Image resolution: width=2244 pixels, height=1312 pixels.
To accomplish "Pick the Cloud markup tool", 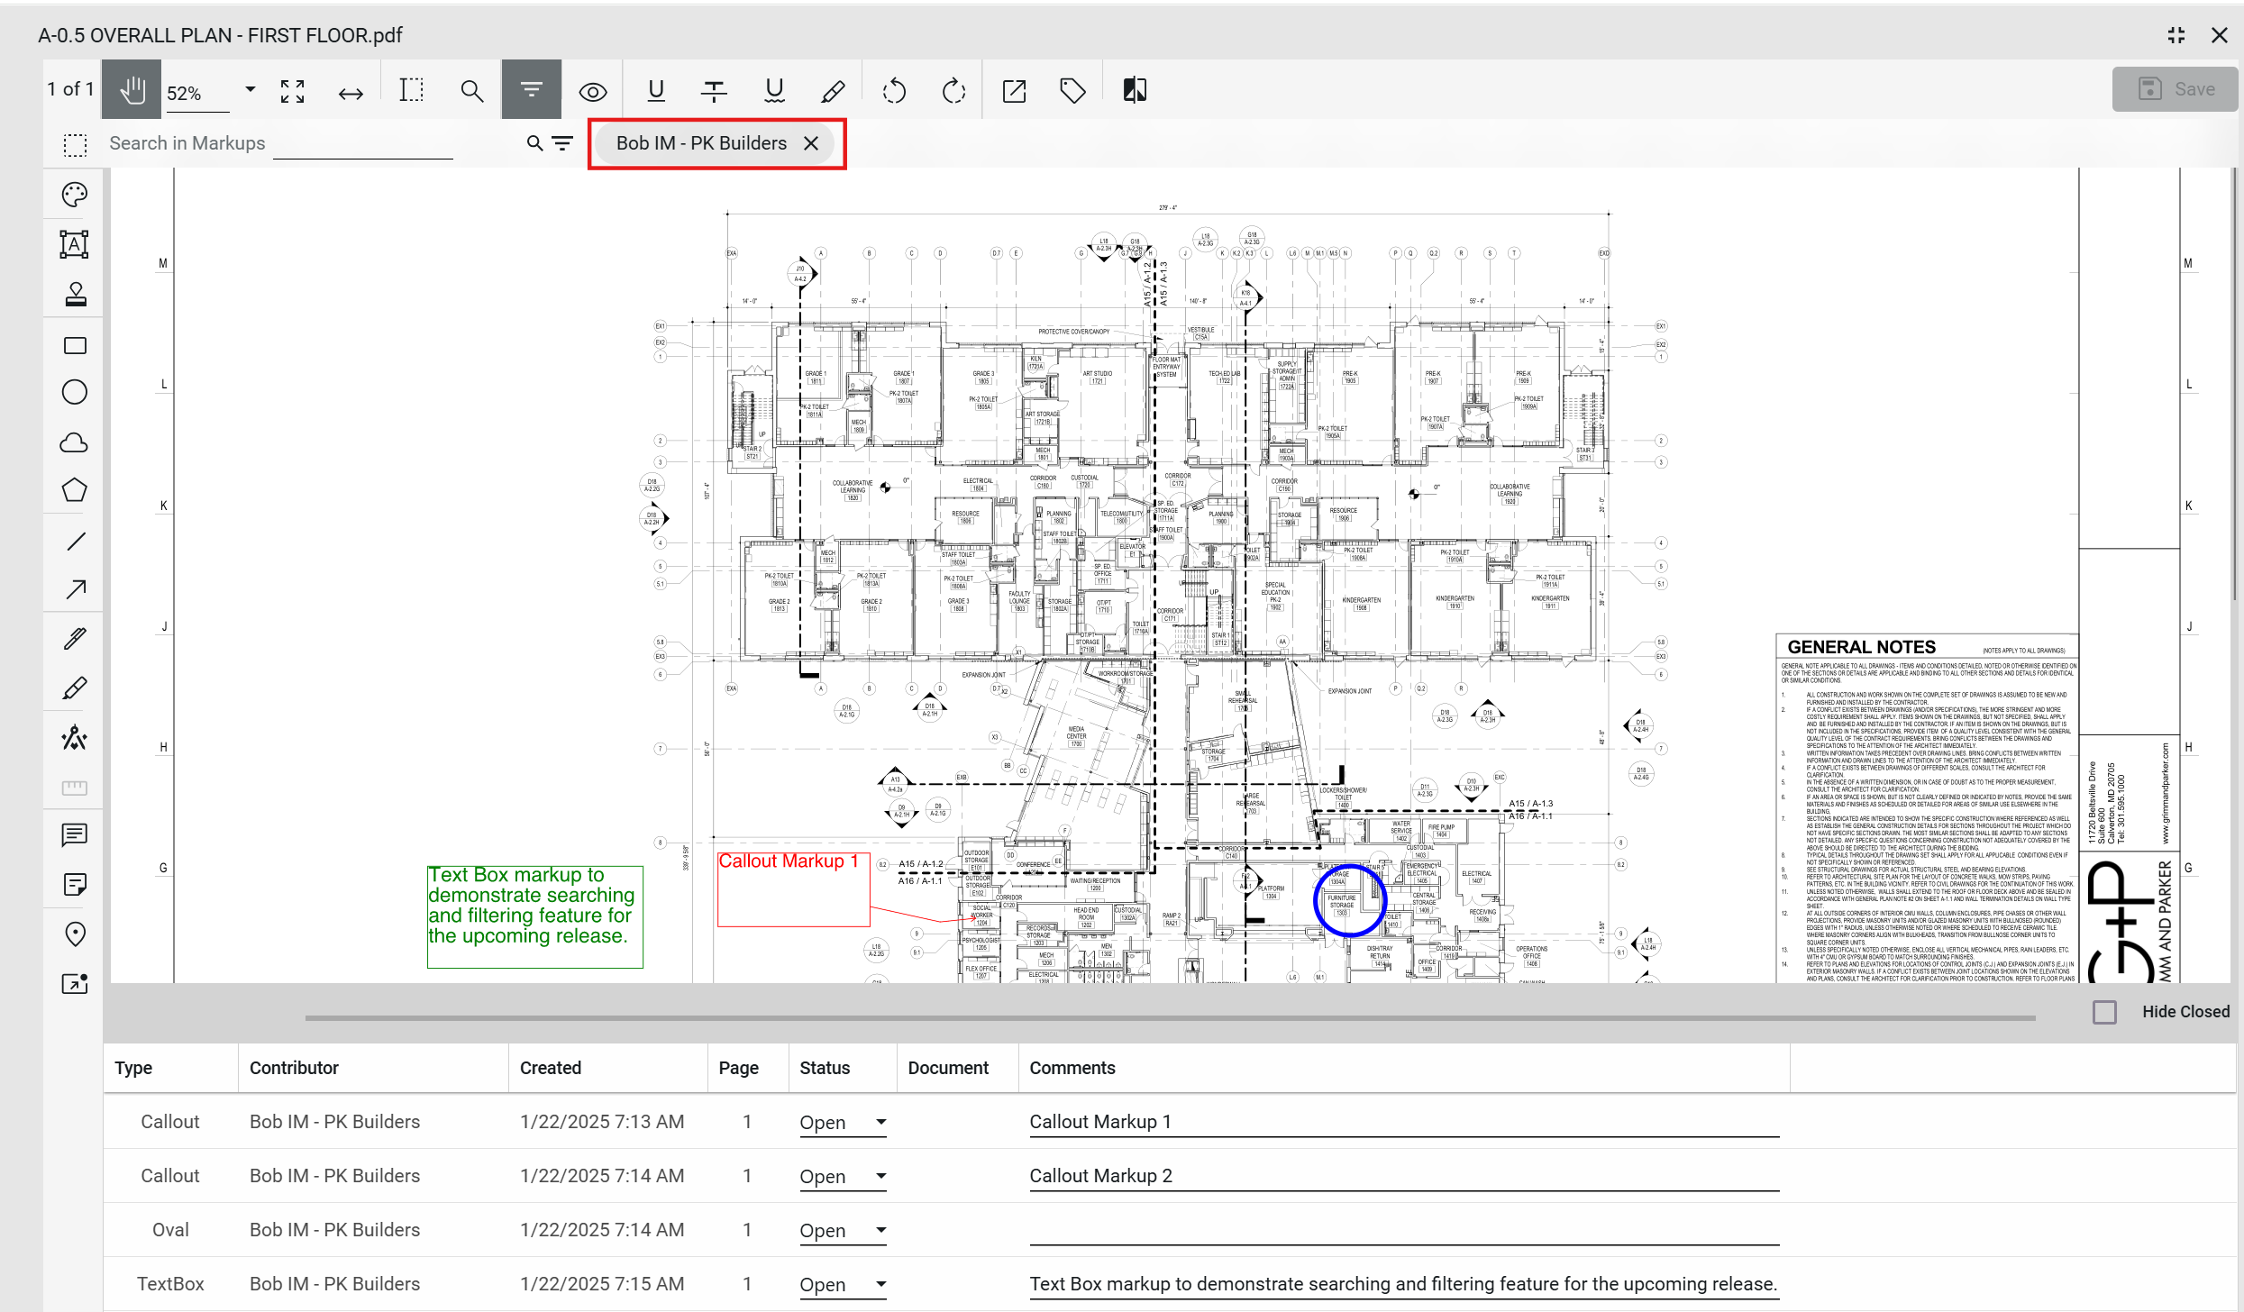I will tap(75, 442).
